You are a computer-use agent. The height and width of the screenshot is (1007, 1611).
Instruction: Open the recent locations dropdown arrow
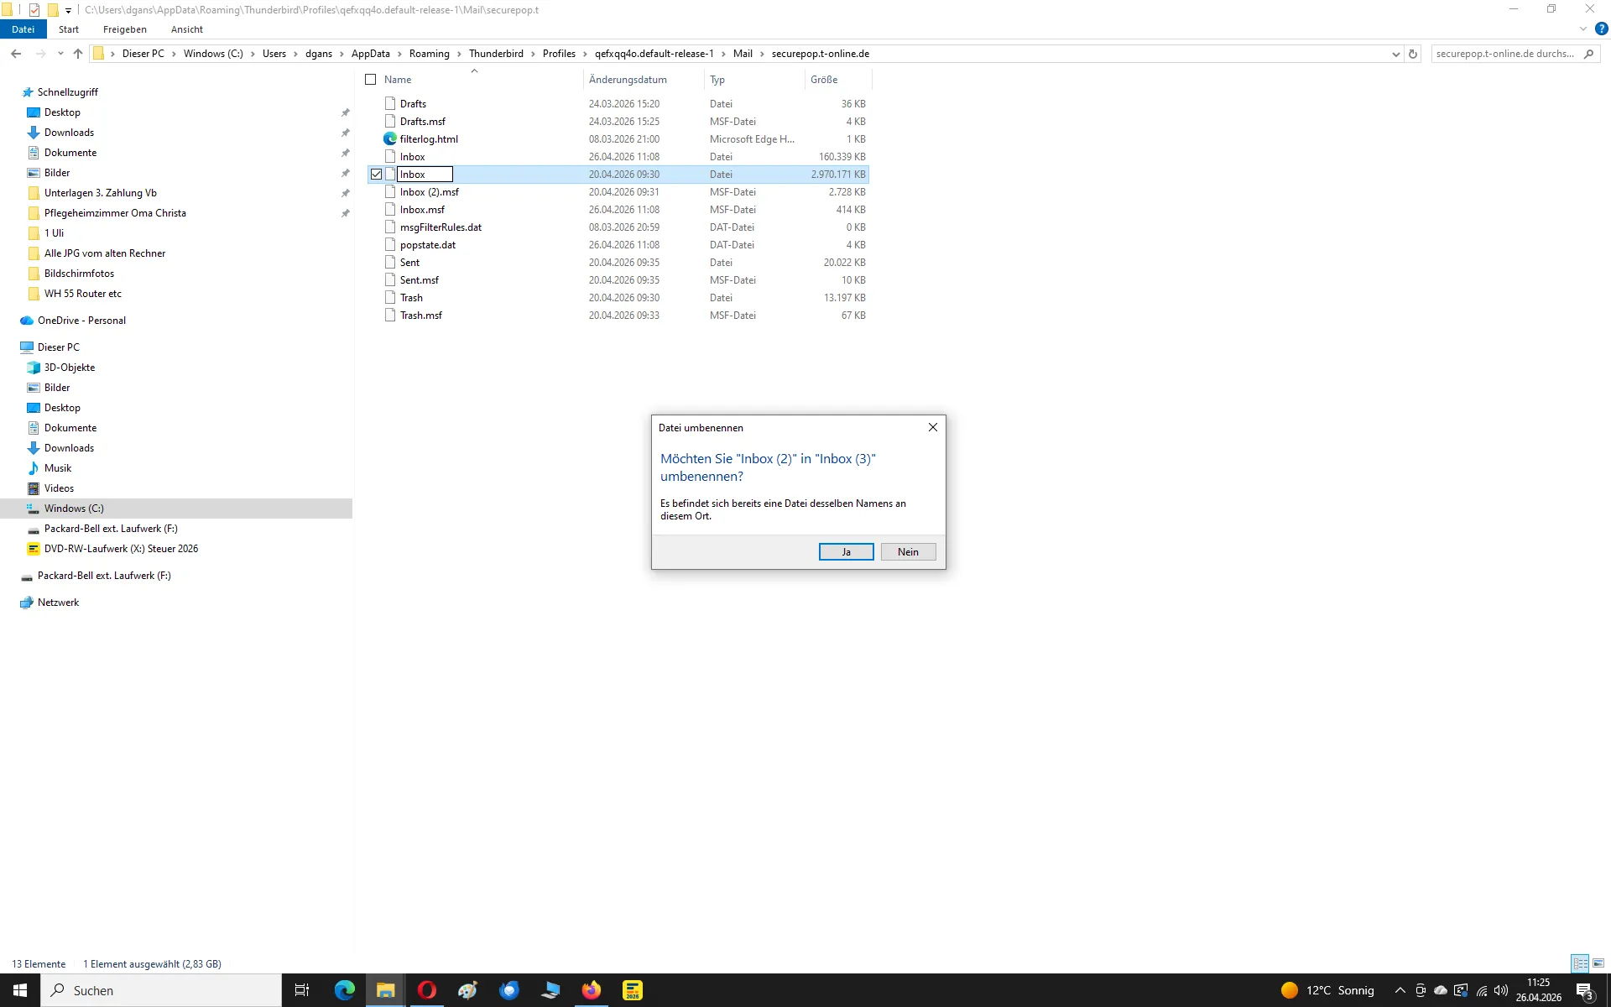[x=60, y=54]
